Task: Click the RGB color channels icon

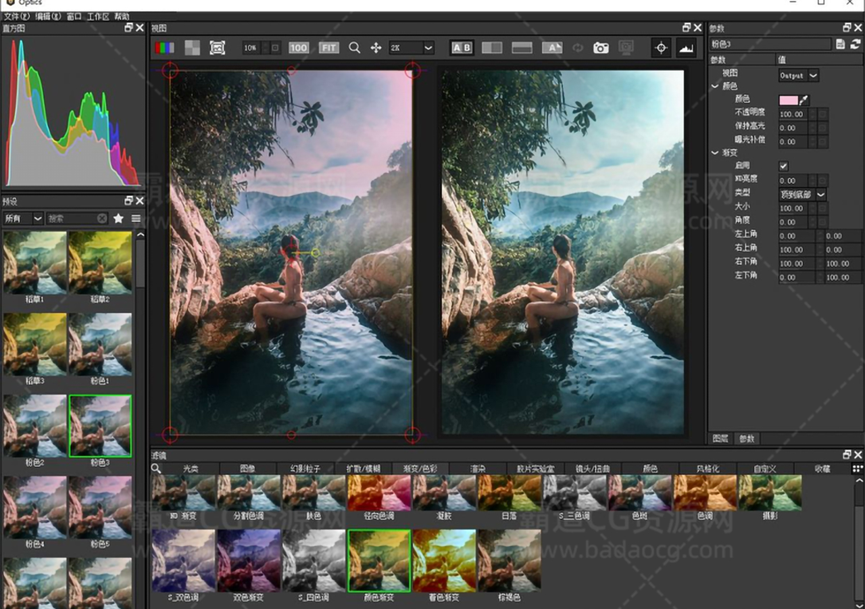Action: coord(164,48)
